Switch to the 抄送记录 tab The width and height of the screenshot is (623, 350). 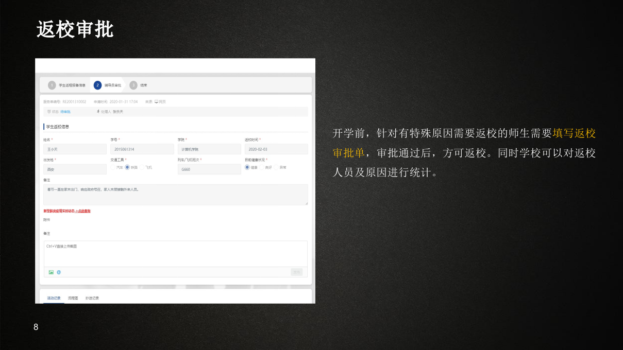click(x=92, y=297)
